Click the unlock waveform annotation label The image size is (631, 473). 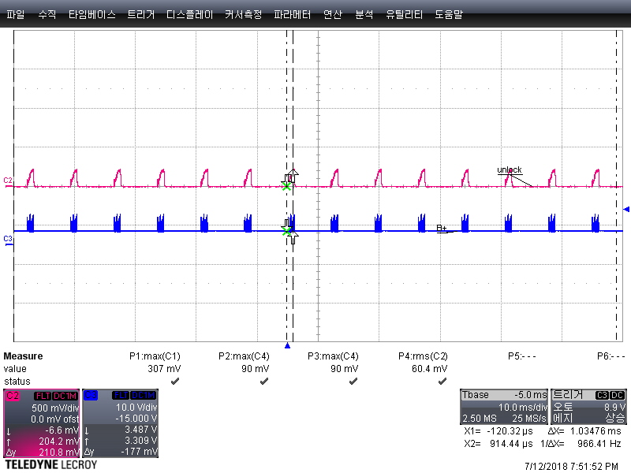[510, 169]
